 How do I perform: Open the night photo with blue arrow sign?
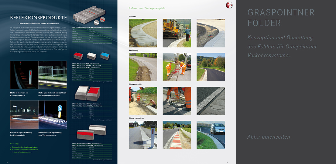click(x=53, y=115)
